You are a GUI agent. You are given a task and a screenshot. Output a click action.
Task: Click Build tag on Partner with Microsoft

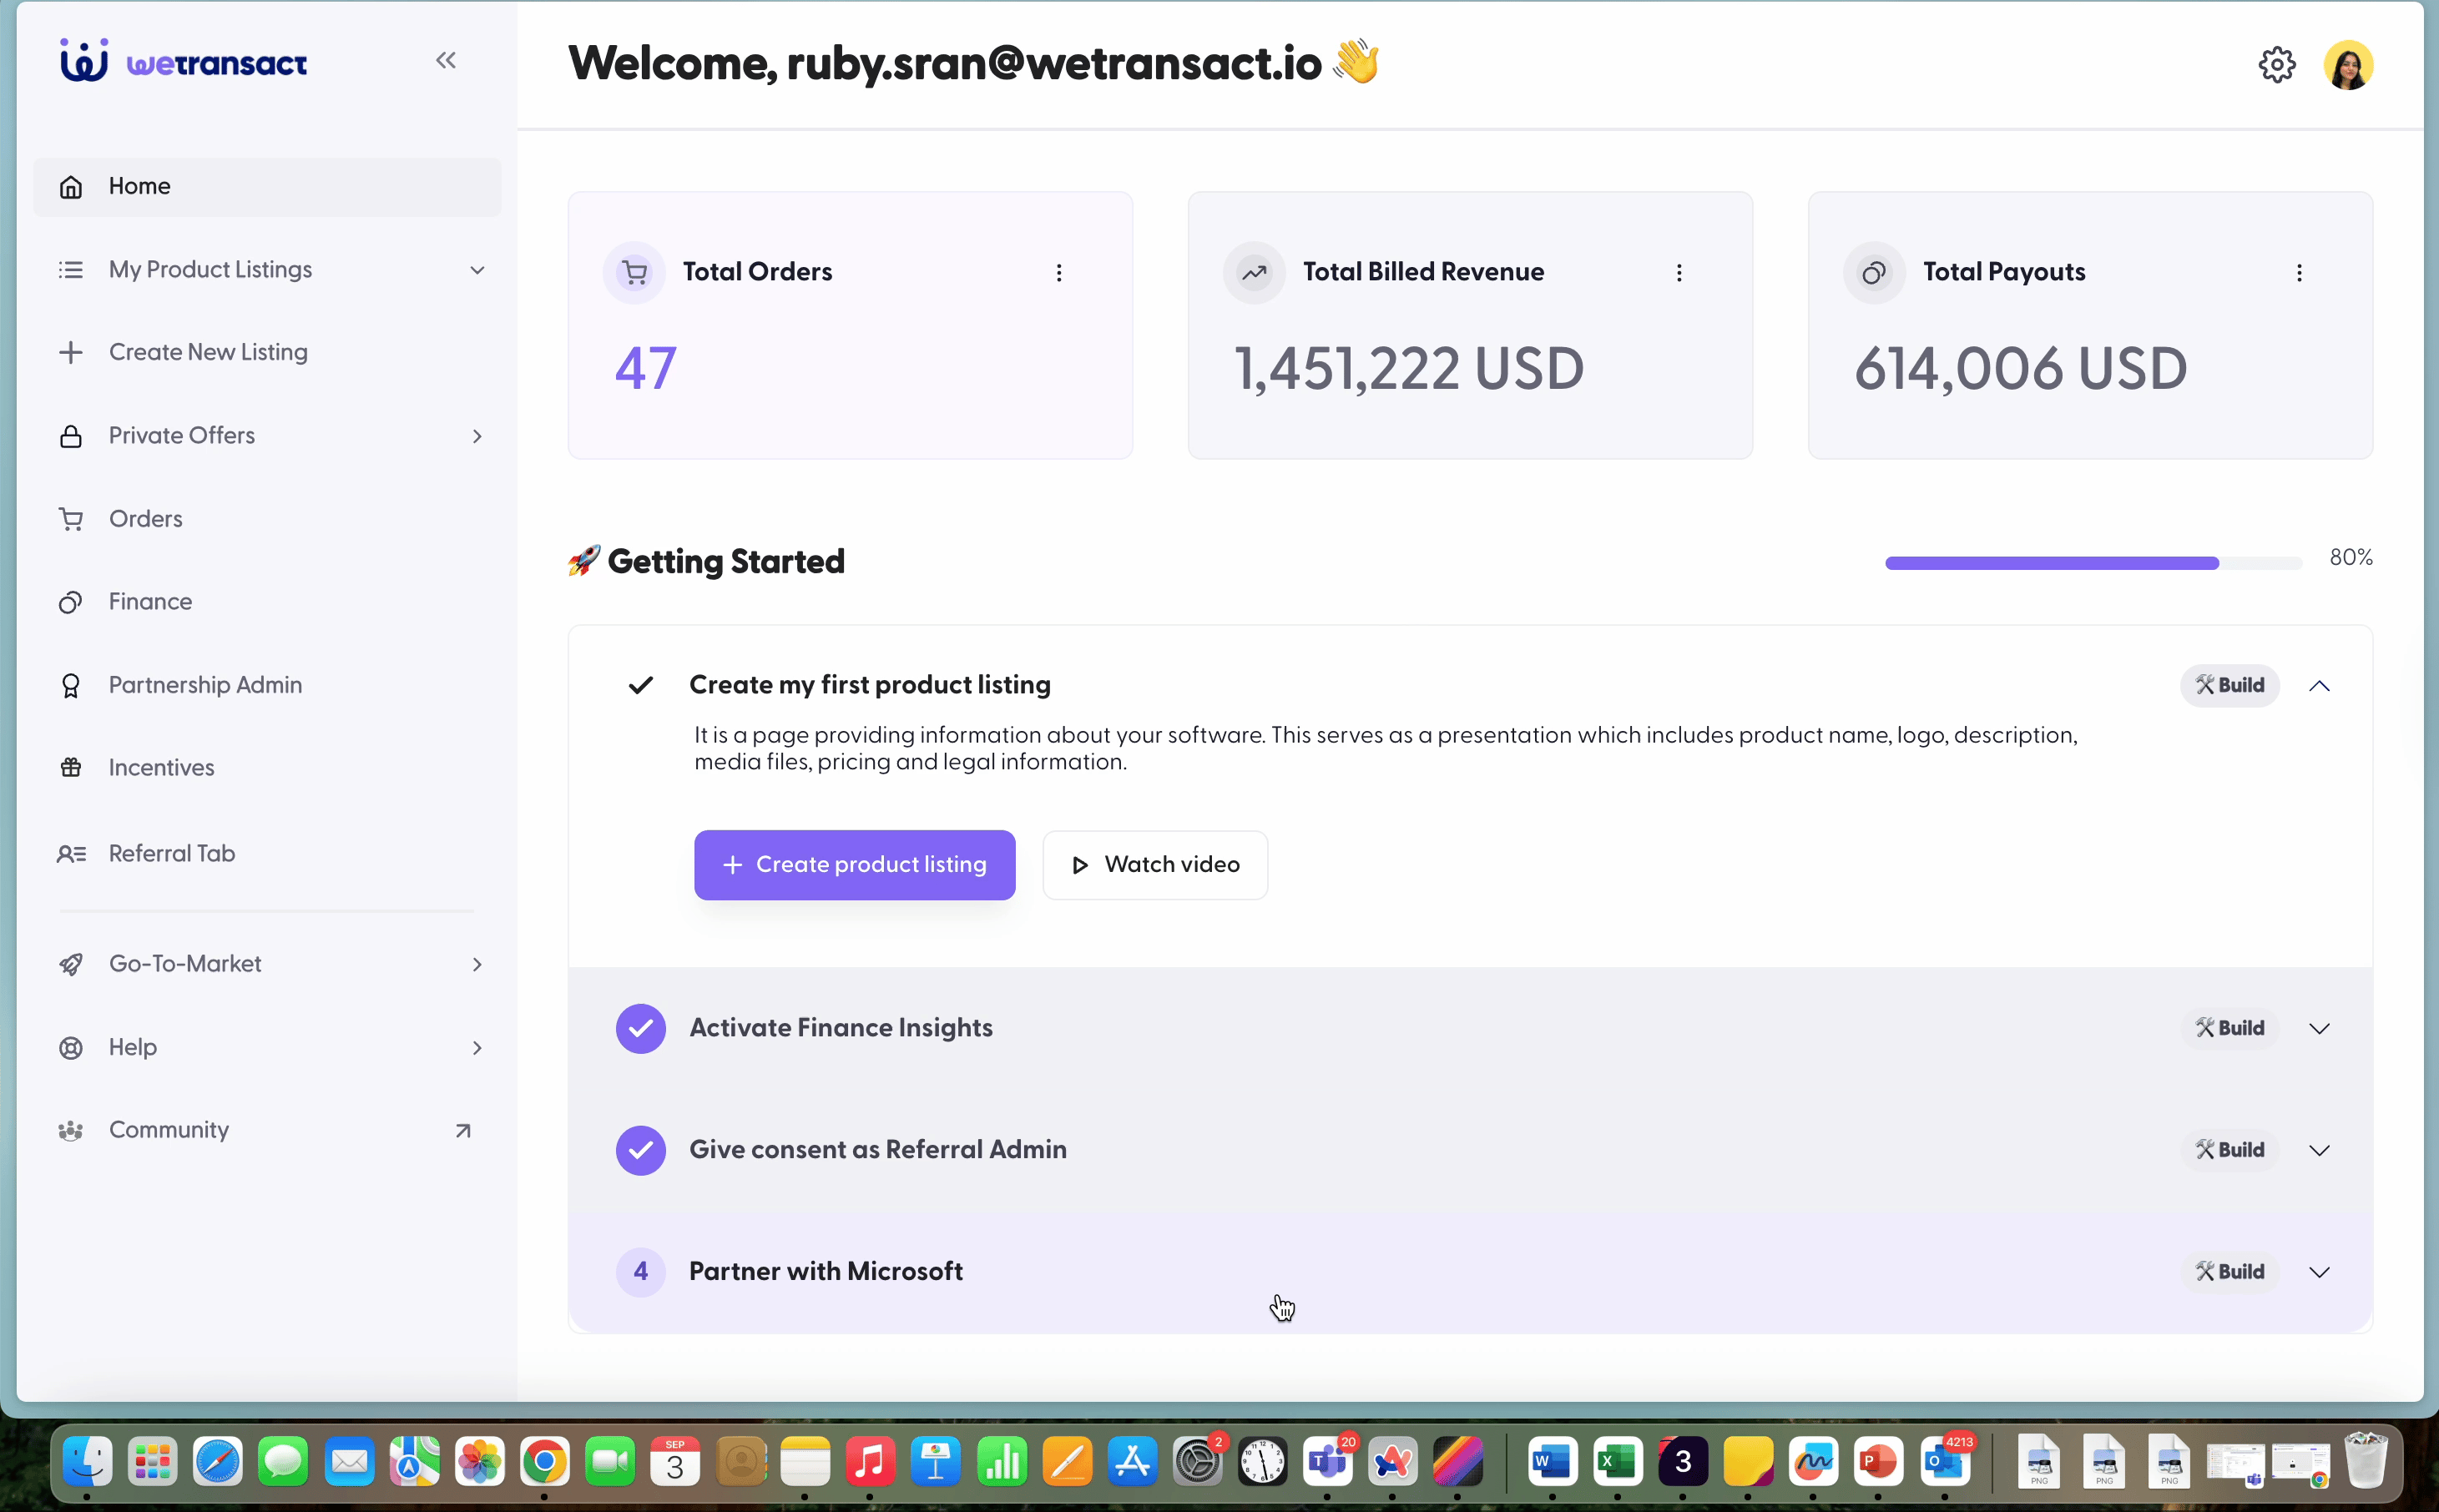pyautogui.click(x=2229, y=1273)
